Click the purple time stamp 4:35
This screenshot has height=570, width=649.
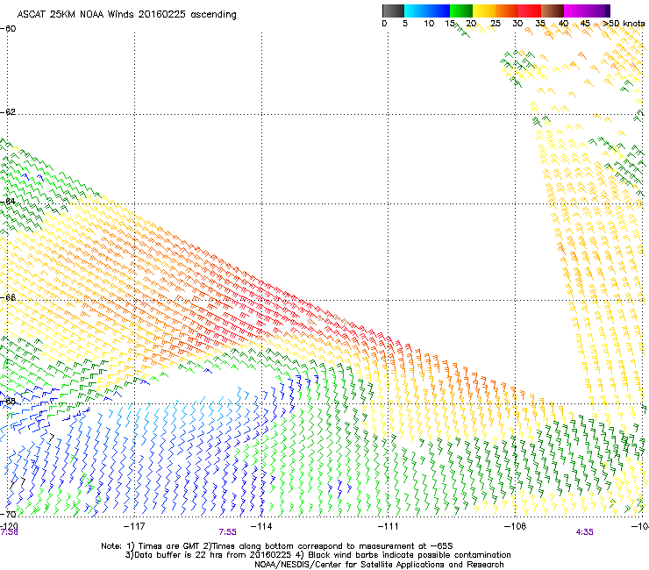pyautogui.click(x=584, y=532)
